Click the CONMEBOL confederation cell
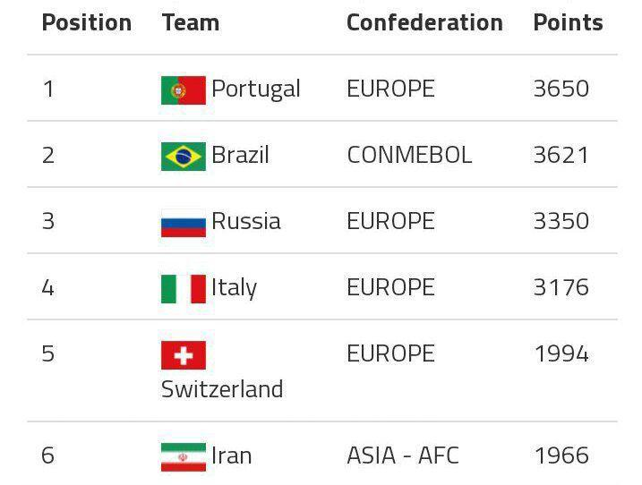This screenshot has width=642, height=485. coord(409,155)
